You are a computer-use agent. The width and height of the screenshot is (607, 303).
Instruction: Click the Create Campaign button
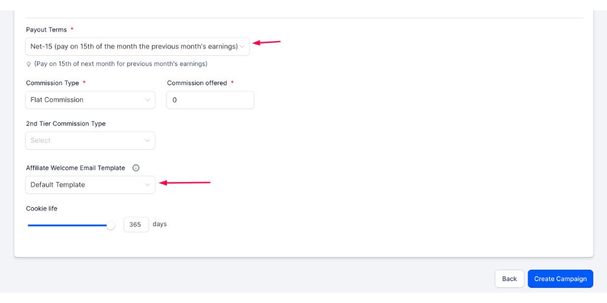[x=560, y=279]
